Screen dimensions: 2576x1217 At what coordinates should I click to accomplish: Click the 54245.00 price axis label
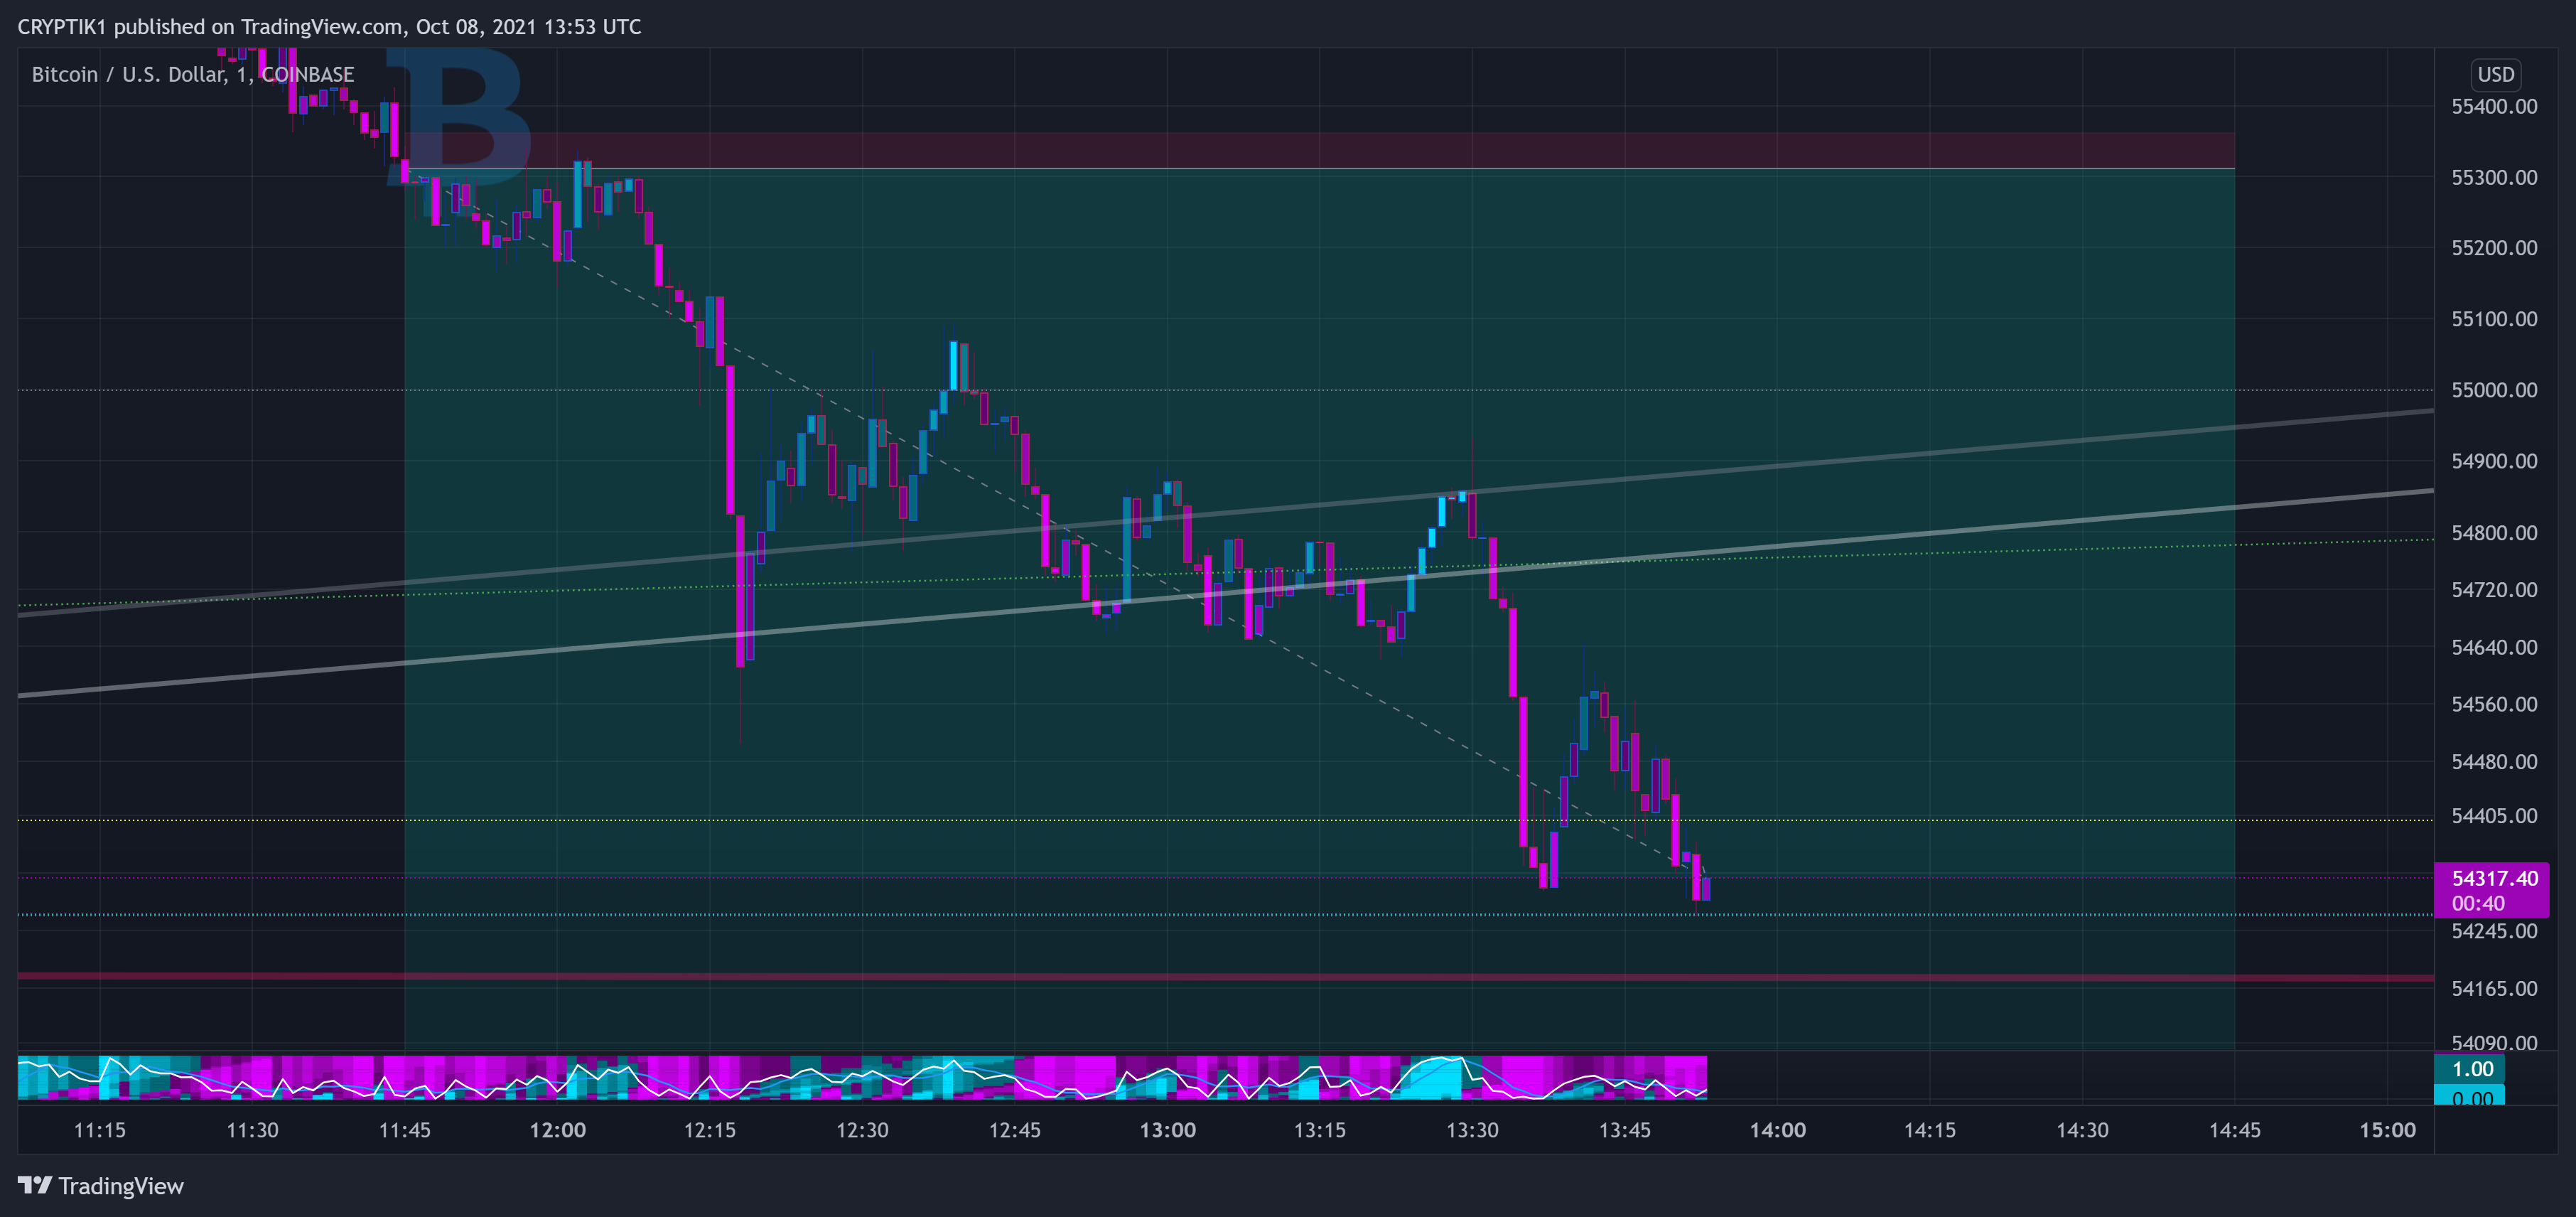[2494, 930]
